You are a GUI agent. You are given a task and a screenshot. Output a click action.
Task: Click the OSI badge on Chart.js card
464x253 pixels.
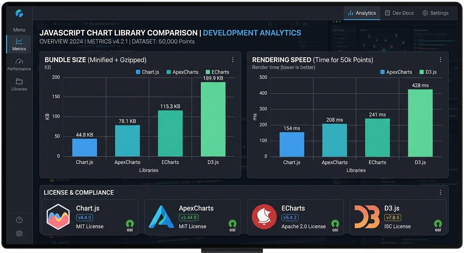tap(130, 226)
